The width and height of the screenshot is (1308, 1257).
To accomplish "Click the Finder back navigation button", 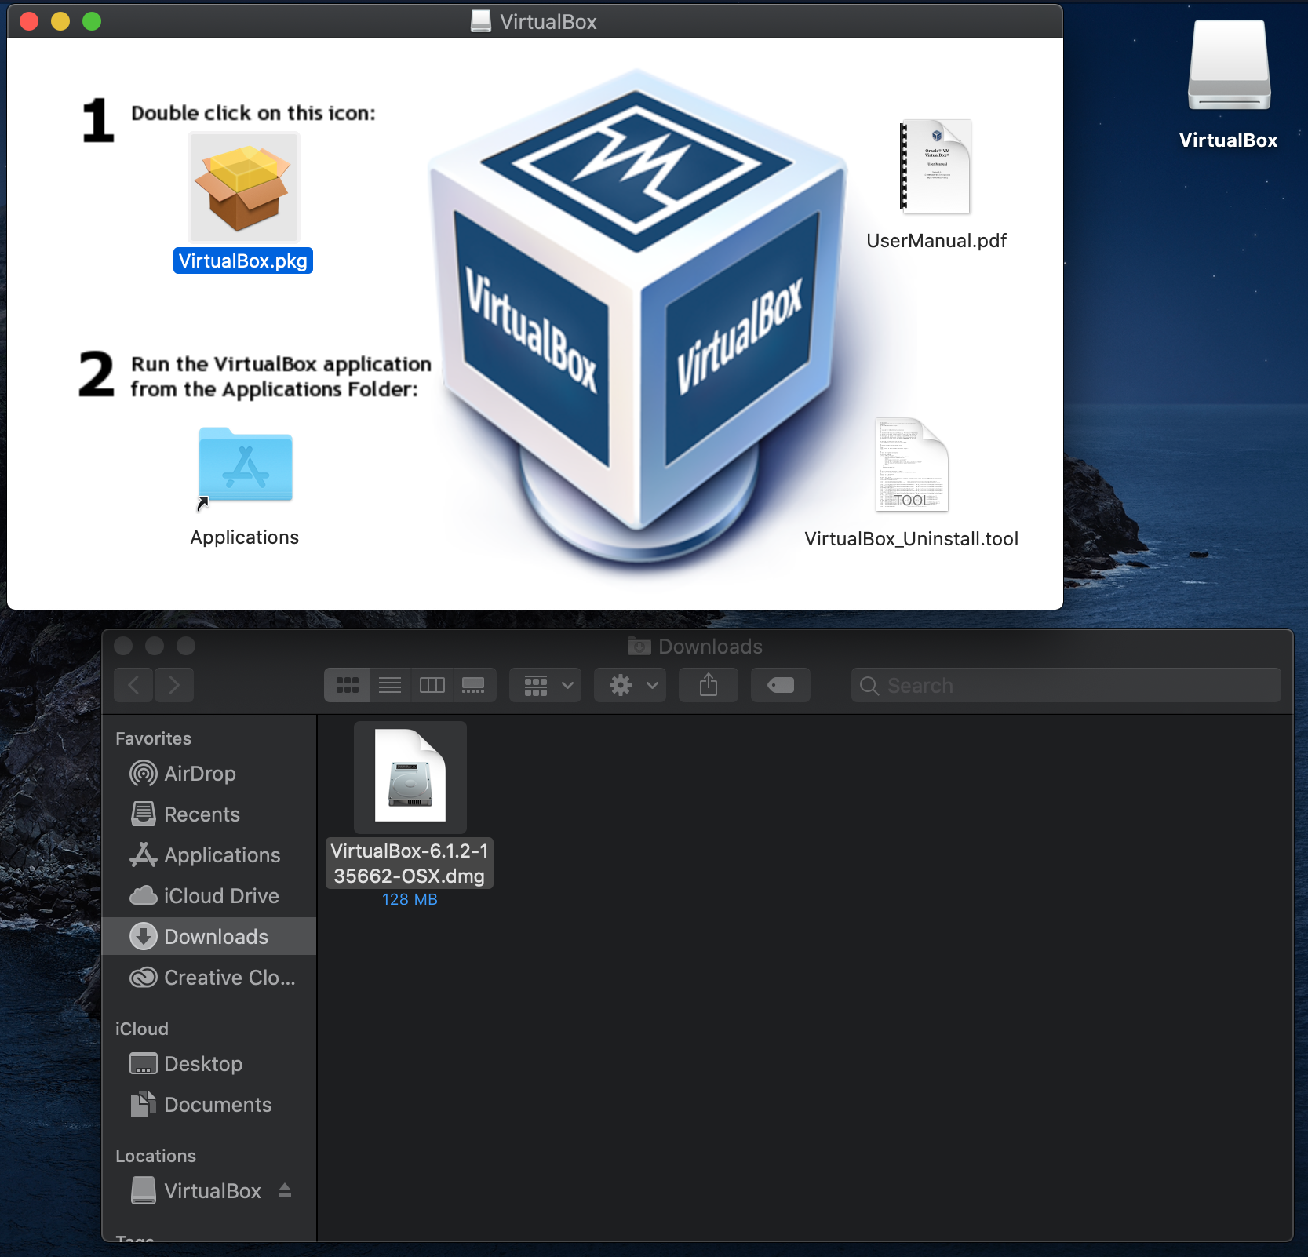I will (134, 685).
